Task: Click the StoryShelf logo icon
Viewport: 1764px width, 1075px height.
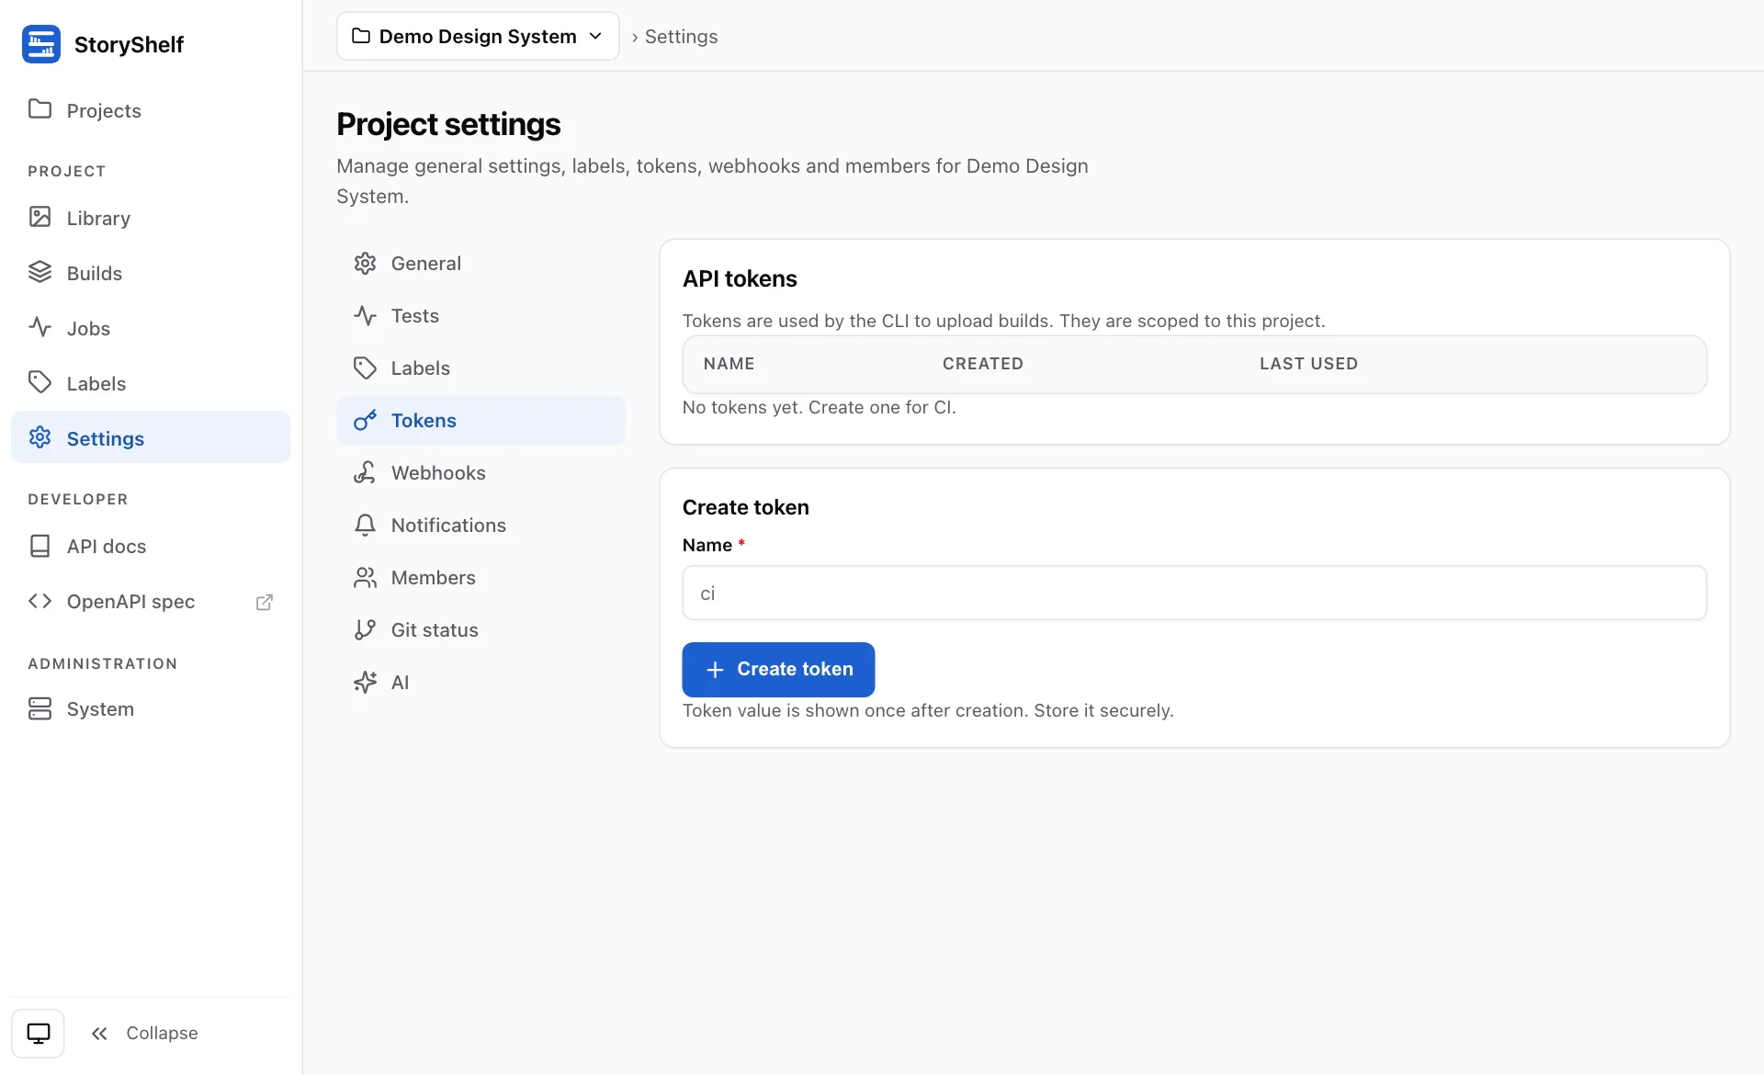Action: click(41, 44)
